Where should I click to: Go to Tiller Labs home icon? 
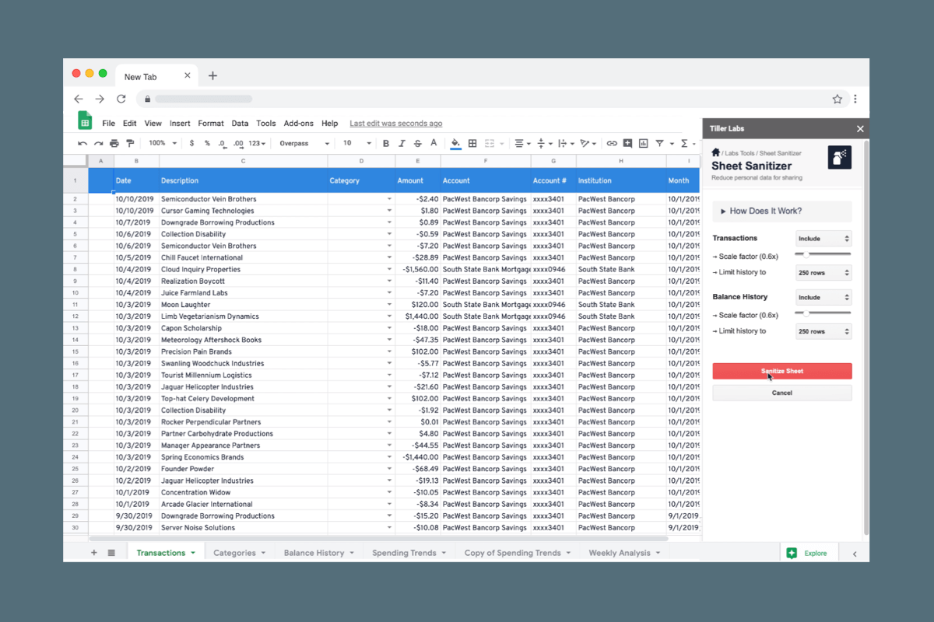click(x=716, y=152)
